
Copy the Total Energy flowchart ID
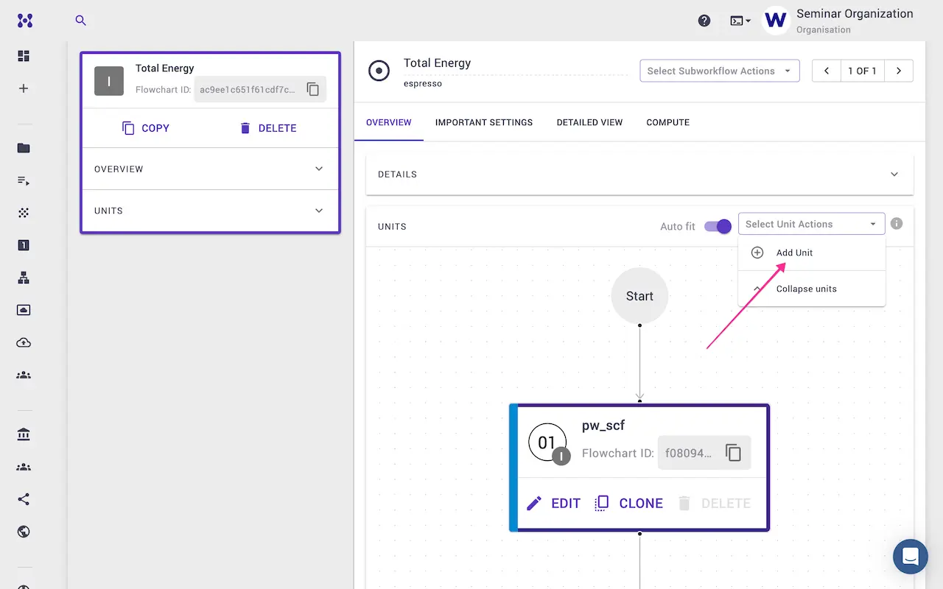pyautogui.click(x=313, y=89)
